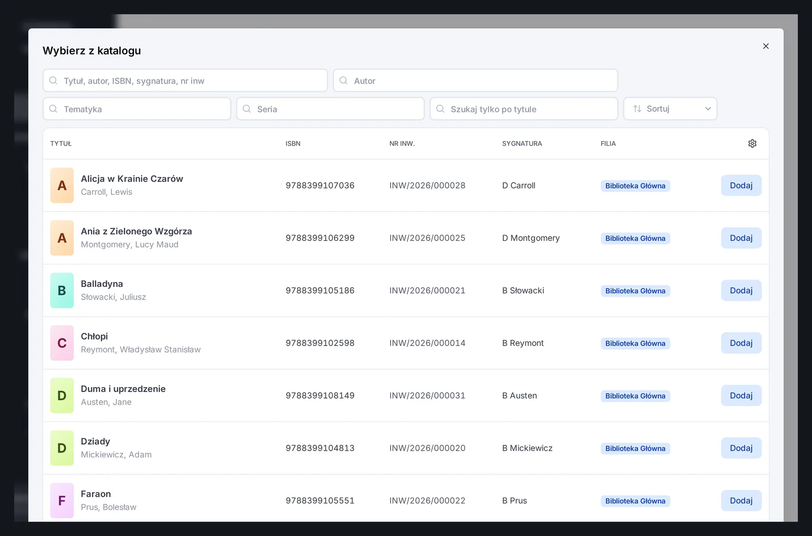Close the Wybierz z katalogu dialog
The image size is (812, 536).
pos(766,46)
